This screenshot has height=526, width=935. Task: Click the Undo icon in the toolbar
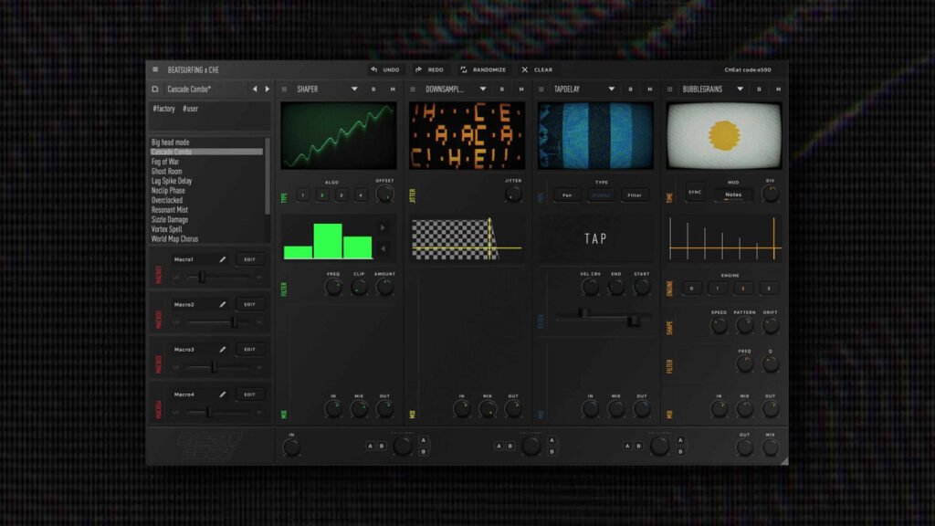(x=376, y=69)
